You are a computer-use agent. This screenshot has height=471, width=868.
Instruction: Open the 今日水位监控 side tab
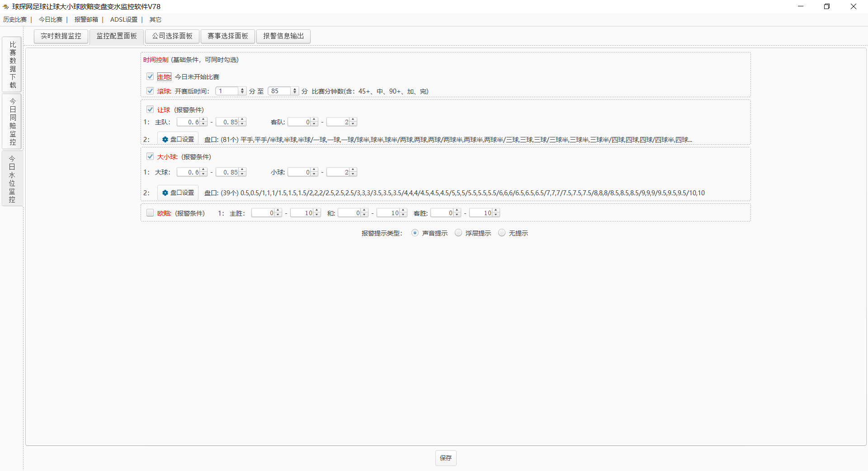pyautogui.click(x=12, y=179)
